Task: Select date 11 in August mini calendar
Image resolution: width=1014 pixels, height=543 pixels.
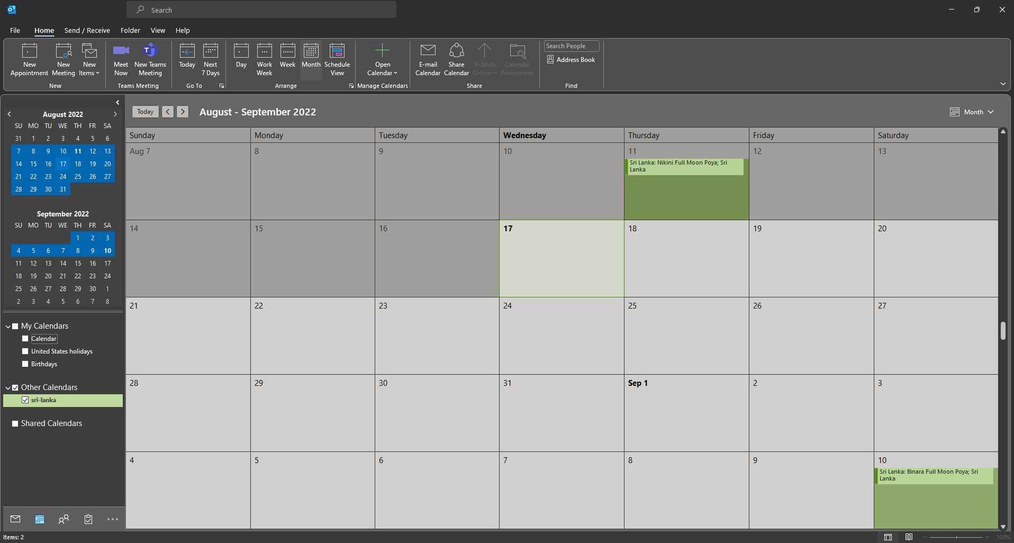Action: (x=78, y=151)
